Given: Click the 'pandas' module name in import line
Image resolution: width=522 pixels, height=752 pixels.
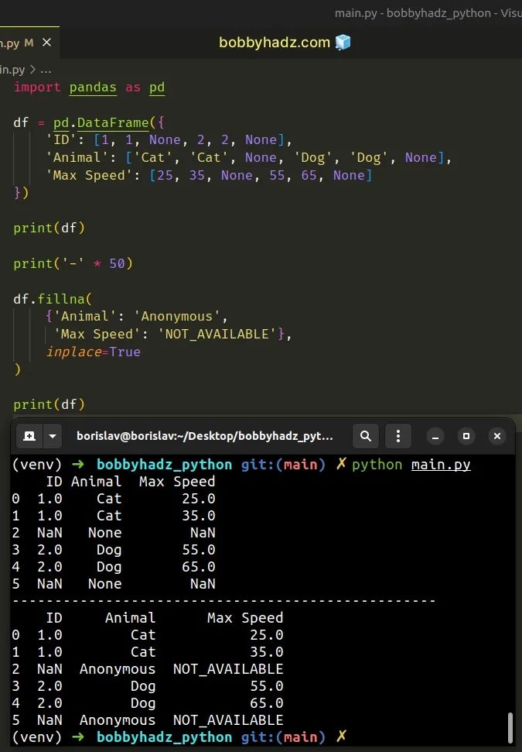Looking at the screenshot, I should tap(93, 88).
